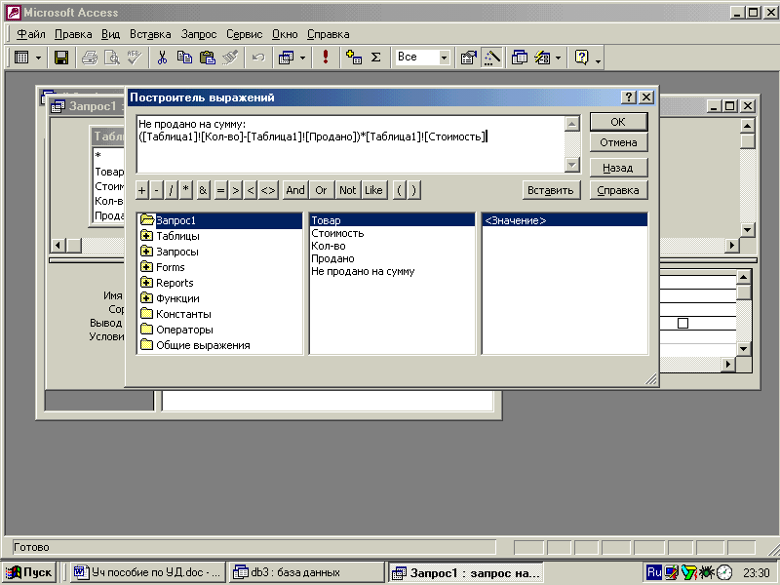Image resolution: width=780 pixels, height=585 pixels.
Task: Click the Build expression wand icon
Action: [491, 58]
